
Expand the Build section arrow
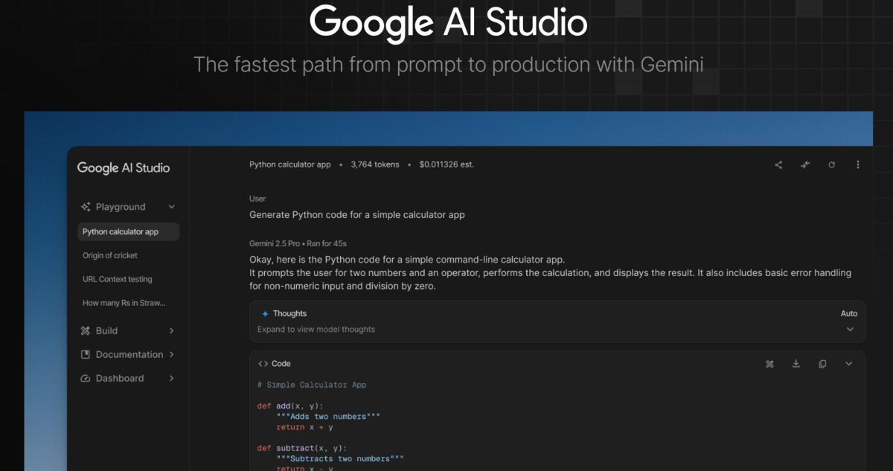pos(172,330)
